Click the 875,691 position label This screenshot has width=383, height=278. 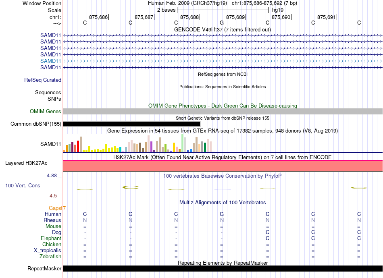tap(327, 17)
